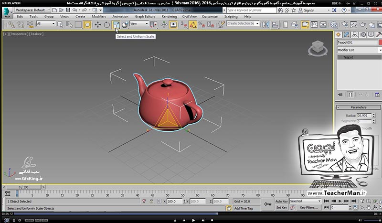Open the Material Editor icon
Viewport: 382px width, 223px height.
click(334, 24)
